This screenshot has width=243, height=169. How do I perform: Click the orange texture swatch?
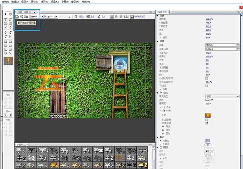tap(208, 115)
